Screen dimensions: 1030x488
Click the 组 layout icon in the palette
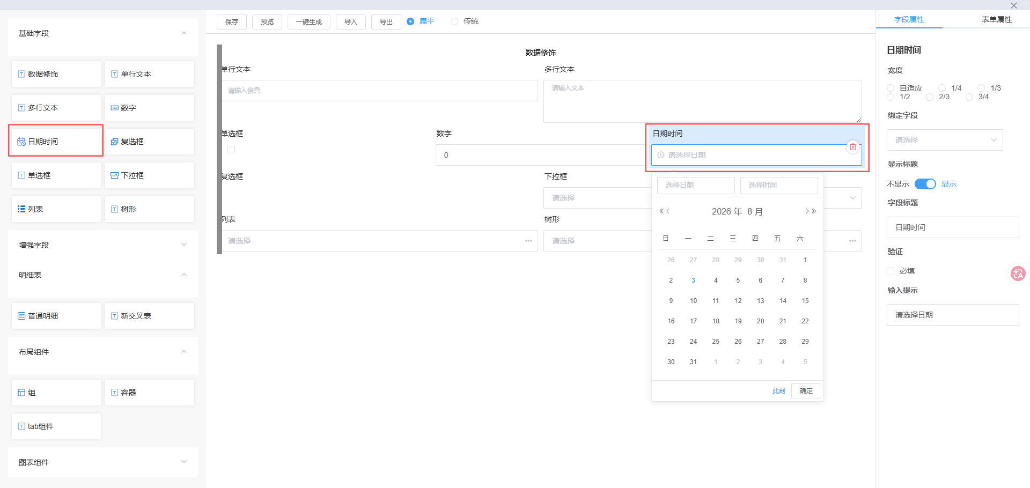tap(21, 393)
